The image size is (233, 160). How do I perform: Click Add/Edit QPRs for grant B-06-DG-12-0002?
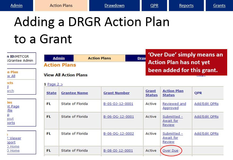pyautogui.click(x=206, y=134)
